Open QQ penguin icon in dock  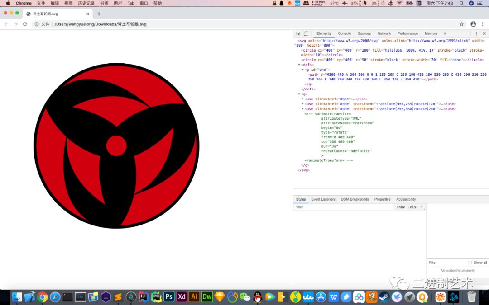[258, 296]
